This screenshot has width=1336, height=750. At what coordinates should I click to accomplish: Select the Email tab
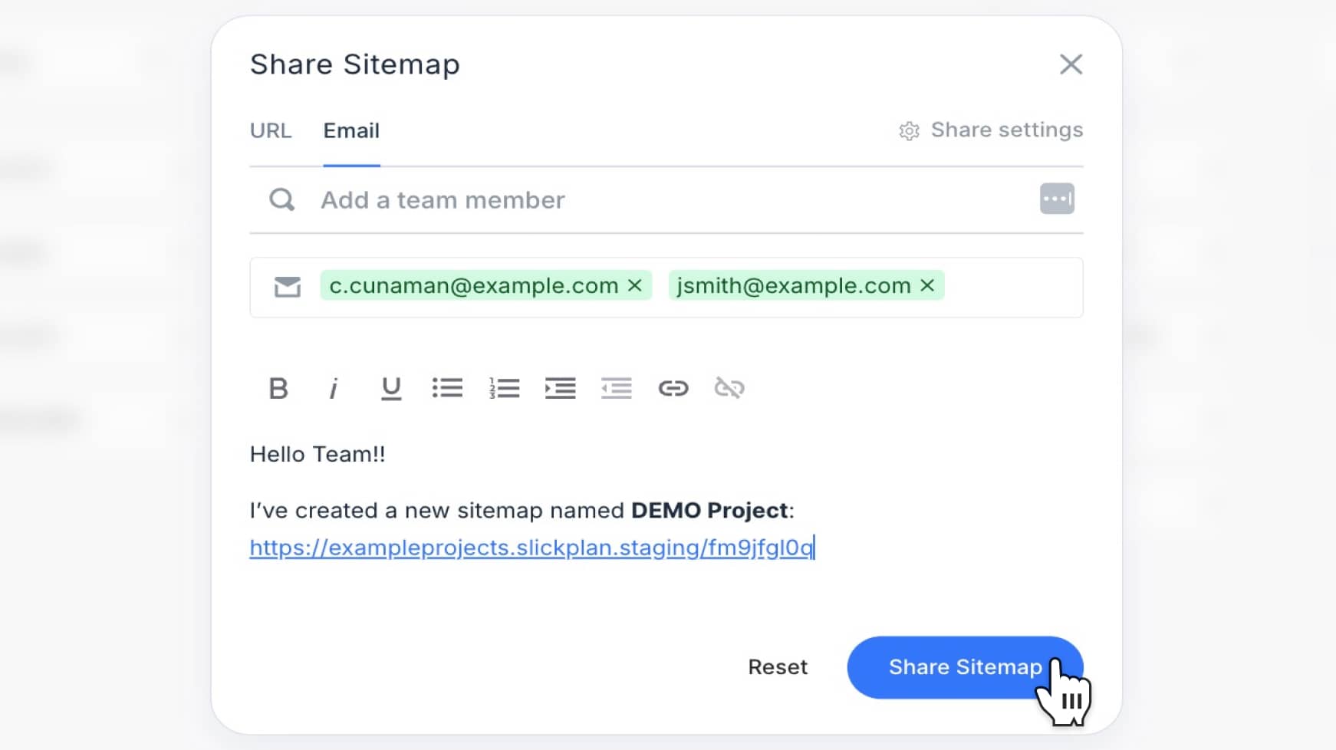(351, 131)
